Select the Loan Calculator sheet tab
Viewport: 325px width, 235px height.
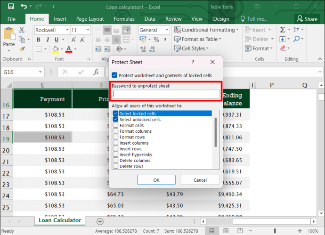pyautogui.click(x=60, y=220)
